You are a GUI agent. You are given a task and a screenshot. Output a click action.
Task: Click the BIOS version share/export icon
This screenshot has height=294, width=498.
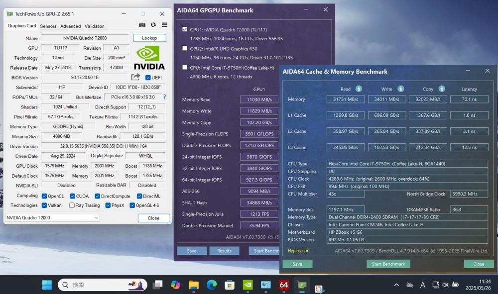tap(135, 77)
